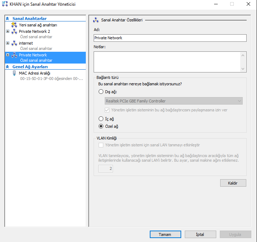Minimize the Sanal Anahtar Yöneticisi window
The image size is (257, 242).
pyautogui.click(x=216, y=4)
